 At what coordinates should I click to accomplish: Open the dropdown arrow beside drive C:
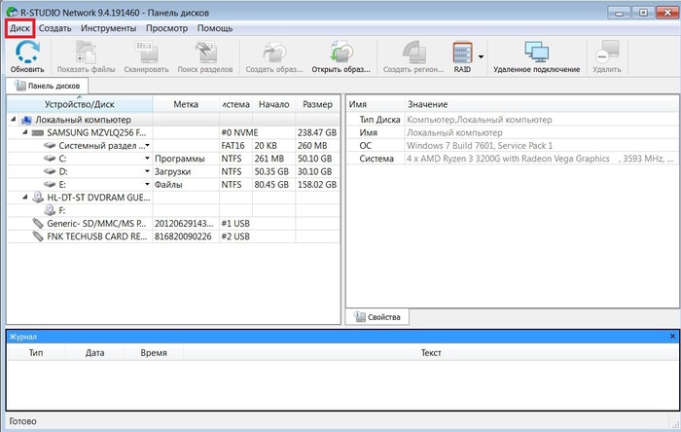pyautogui.click(x=148, y=158)
